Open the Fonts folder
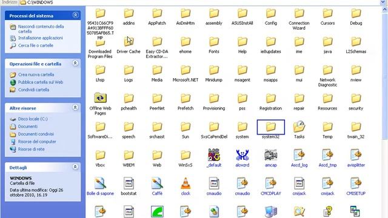Screen dimensions: 388x218 (x=214, y=42)
